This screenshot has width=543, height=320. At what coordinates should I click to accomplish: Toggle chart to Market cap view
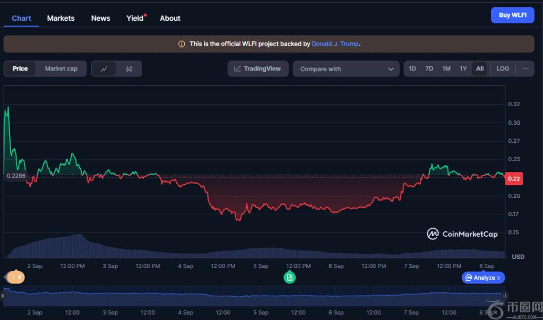click(x=61, y=68)
